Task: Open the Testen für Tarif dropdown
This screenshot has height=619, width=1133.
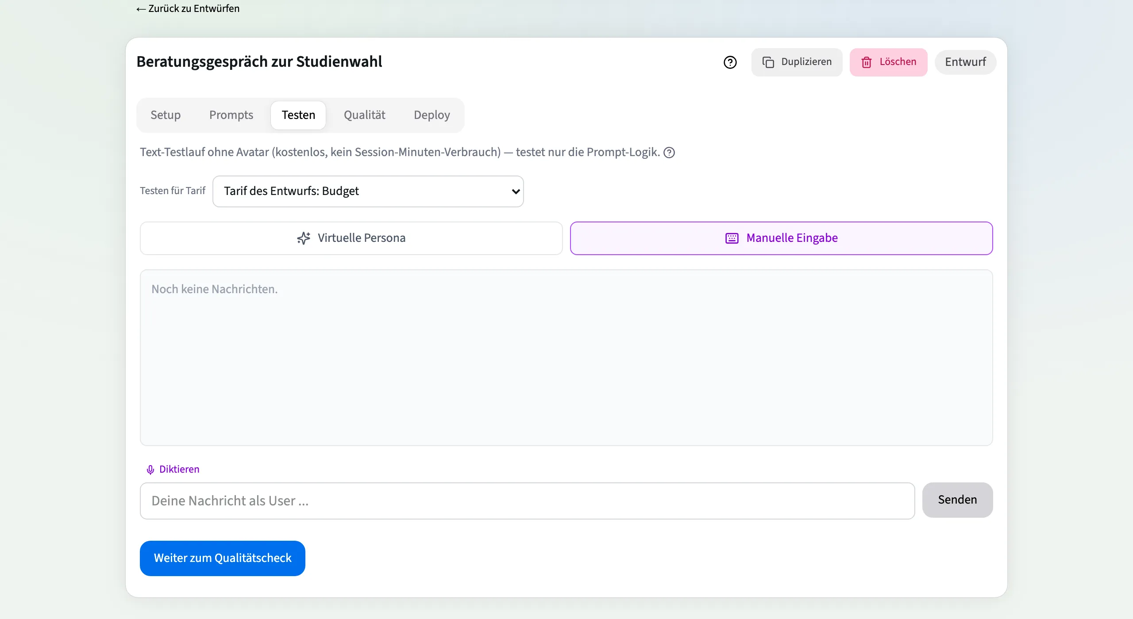Action: pos(368,191)
